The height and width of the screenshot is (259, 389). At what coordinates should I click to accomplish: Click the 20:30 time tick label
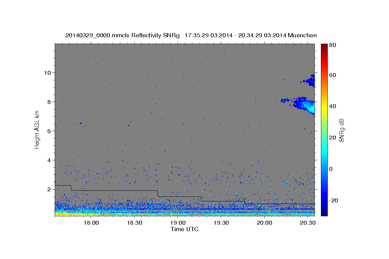307,223
